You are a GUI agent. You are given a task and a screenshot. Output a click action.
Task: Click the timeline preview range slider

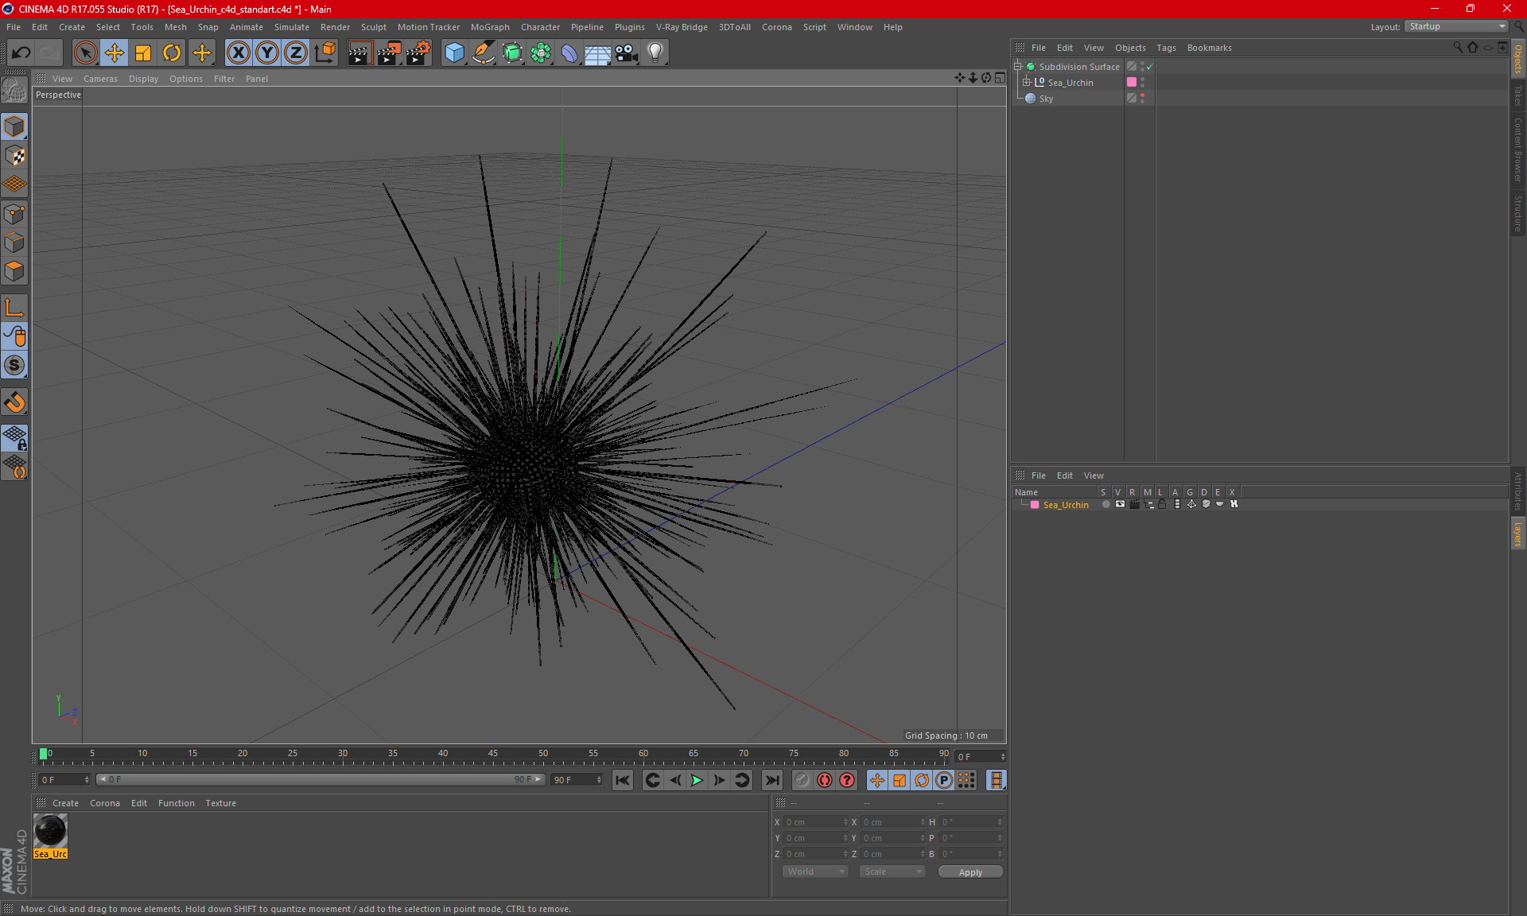point(320,779)
